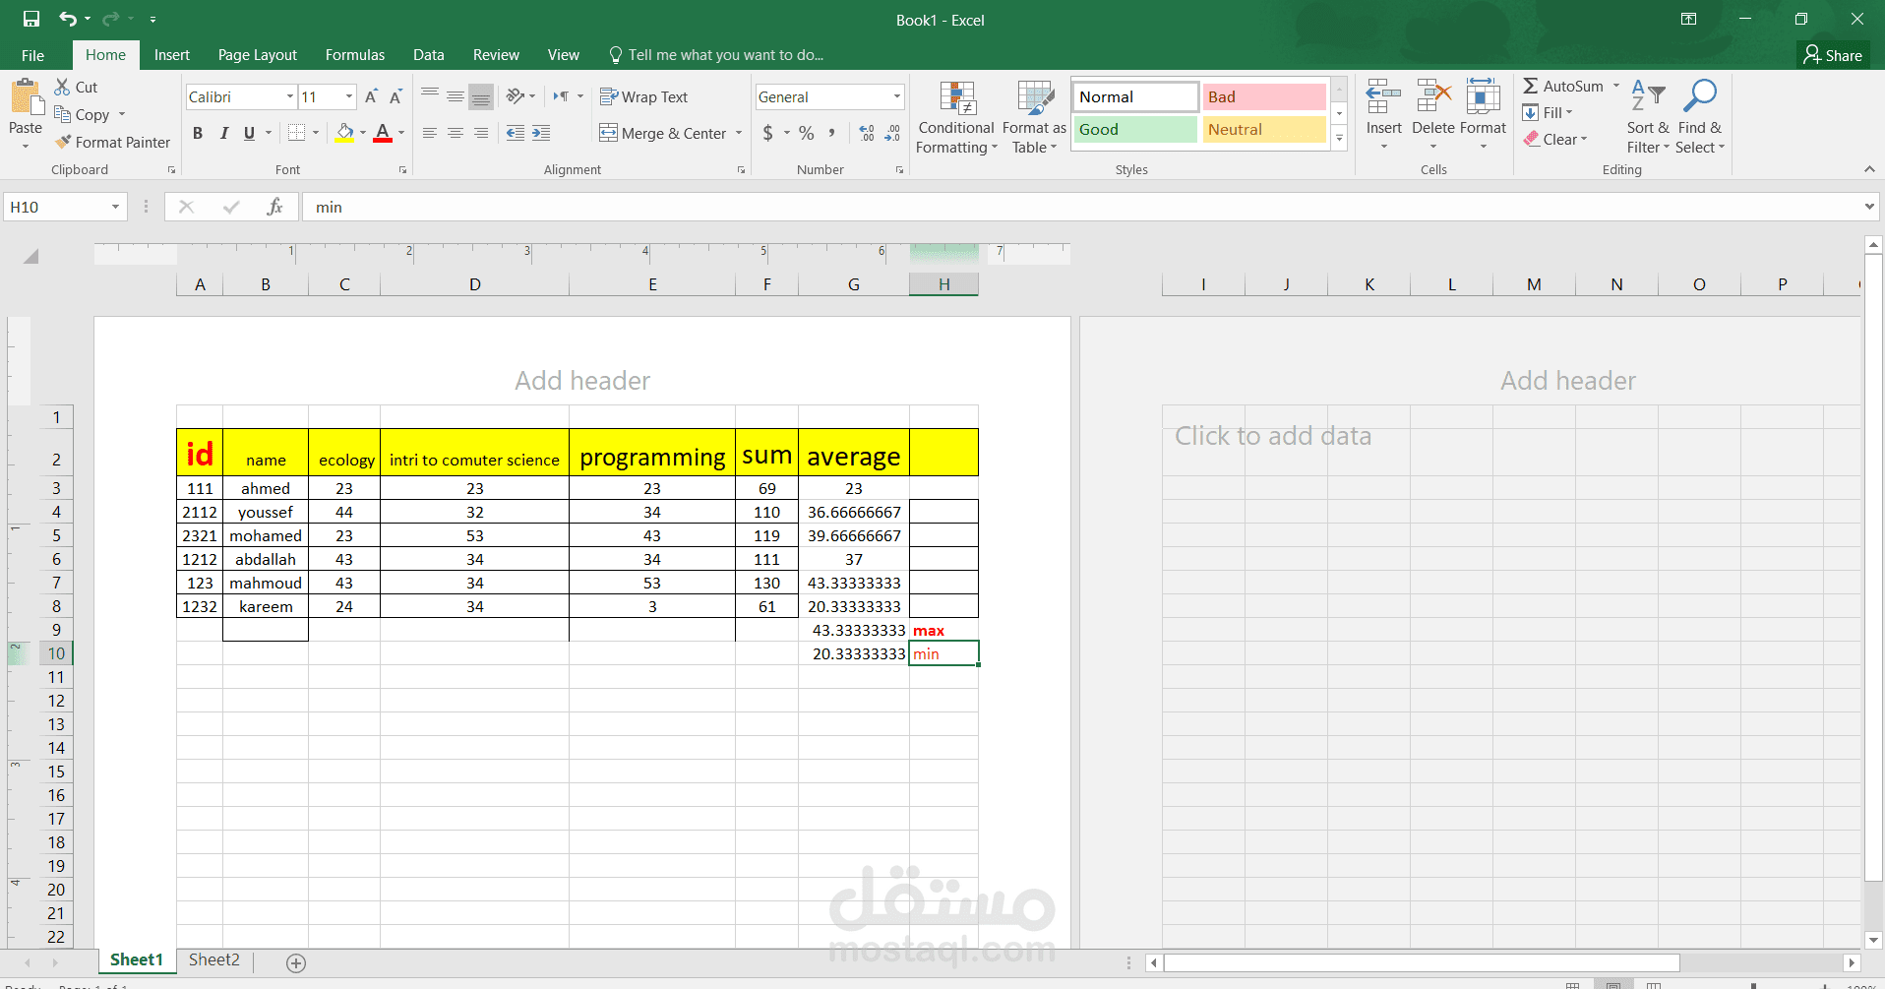
Task: Center the cell text horizontally
Action: coord(456,133)
